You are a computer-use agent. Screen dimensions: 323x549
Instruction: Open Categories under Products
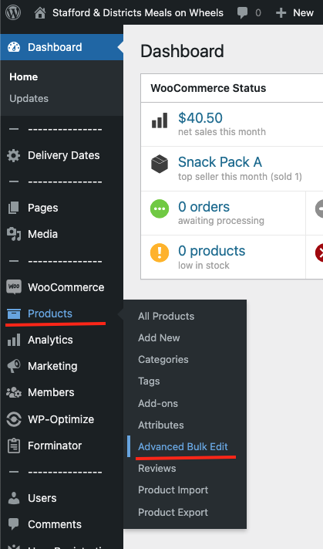coord(163,360)
